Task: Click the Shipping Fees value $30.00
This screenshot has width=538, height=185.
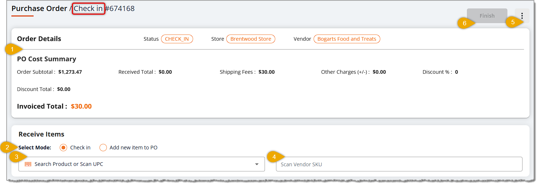Action: point(266,72)
